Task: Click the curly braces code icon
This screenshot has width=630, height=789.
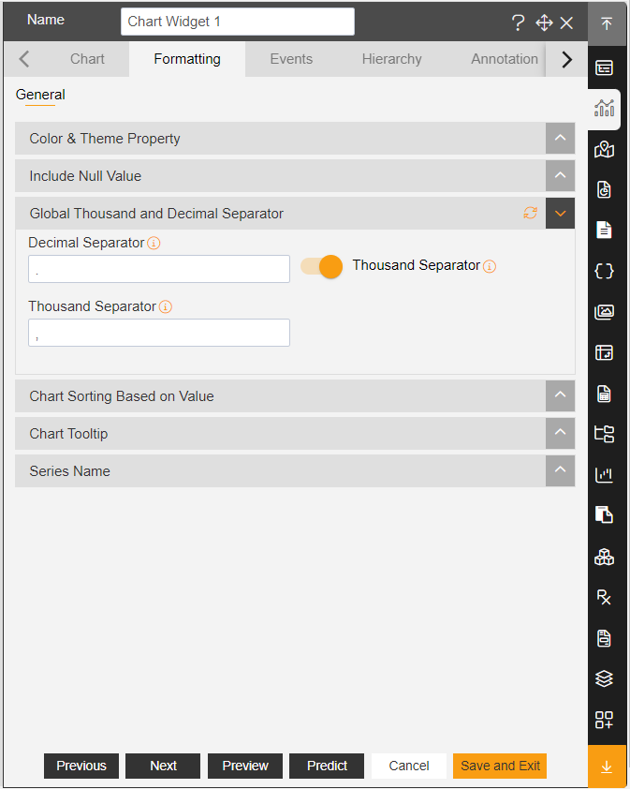Action: 604,271
